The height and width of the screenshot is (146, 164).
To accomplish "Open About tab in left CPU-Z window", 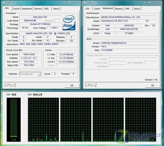I will [56, 9].
